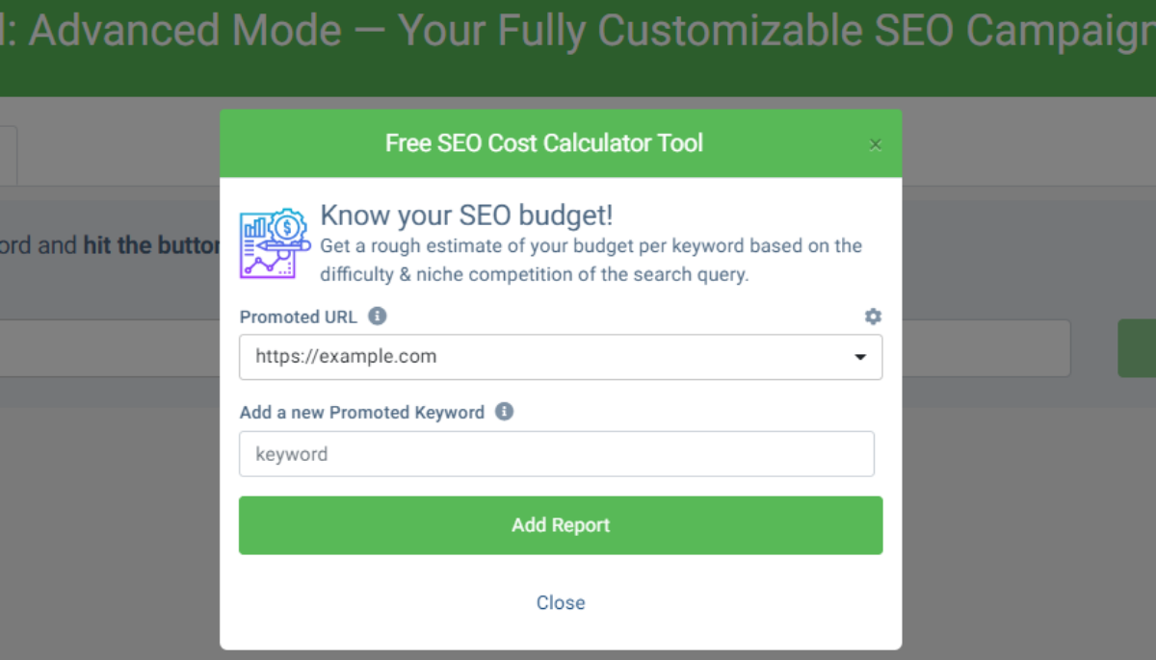
Task: Select the partially visible tab at far left
Action: [8, 154]
